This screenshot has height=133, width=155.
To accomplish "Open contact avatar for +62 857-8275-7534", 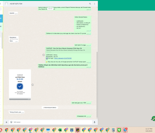I will pos(7,4).
